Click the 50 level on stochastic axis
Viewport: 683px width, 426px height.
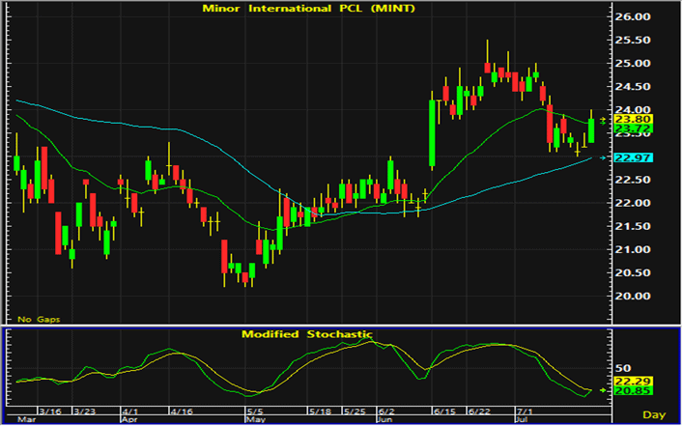[621, 368]
